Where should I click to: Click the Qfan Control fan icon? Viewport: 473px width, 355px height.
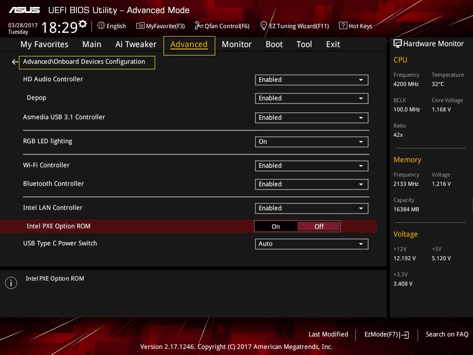(199, 26)
